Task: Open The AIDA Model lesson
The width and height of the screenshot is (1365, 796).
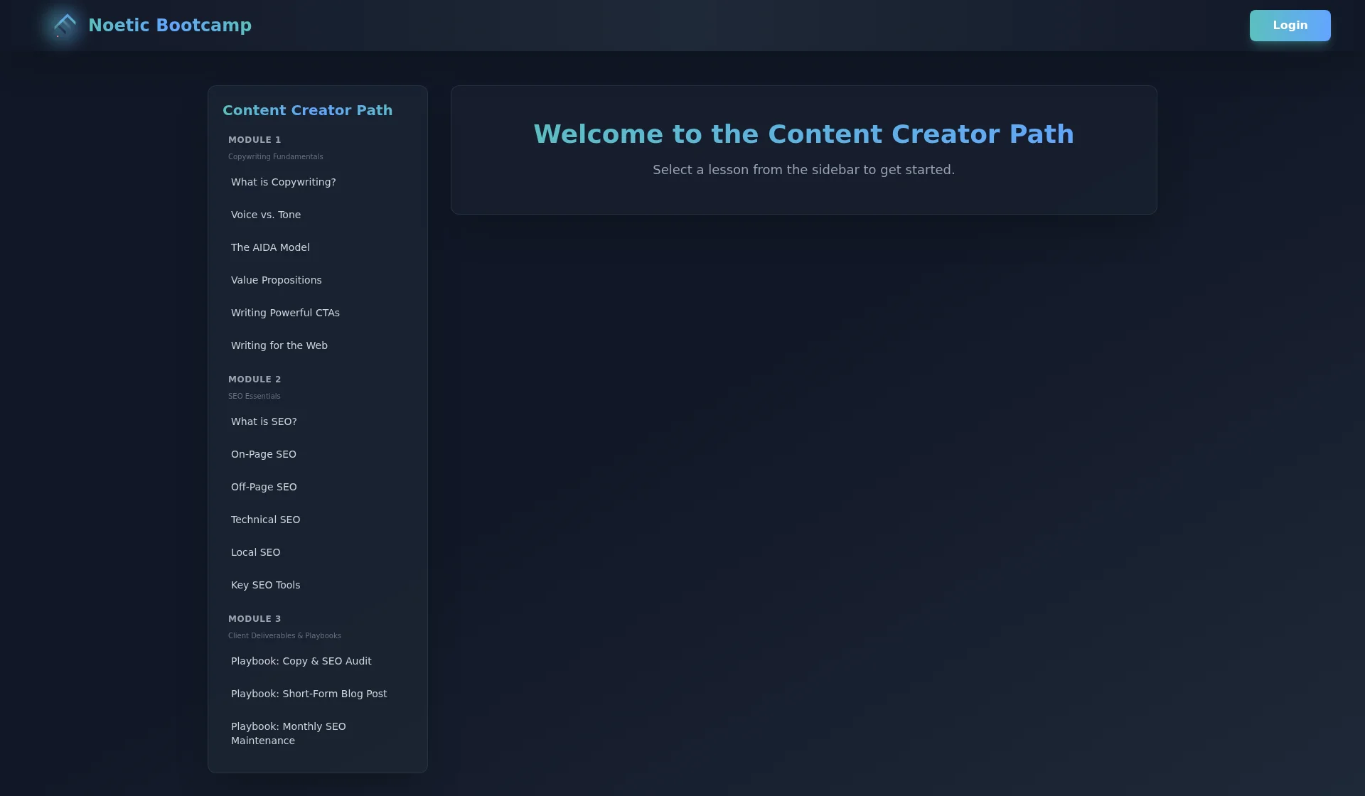Action: coord(318,247)
